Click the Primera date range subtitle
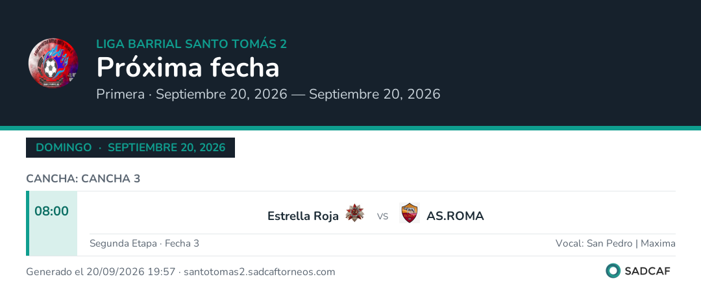 coord(268,94)
